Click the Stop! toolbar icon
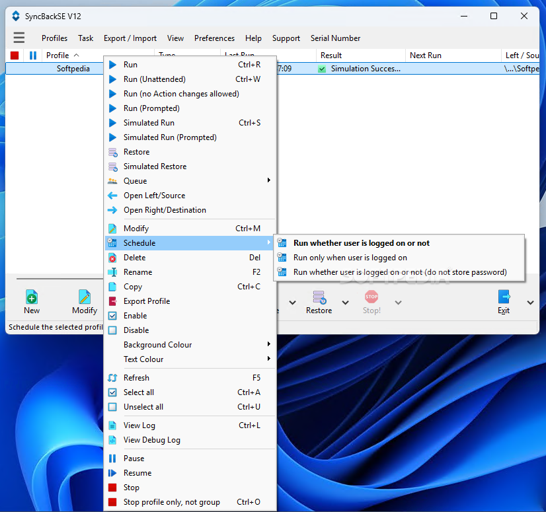Image resolution: width=546 pixels, height=512 pixels. [371, 302]
